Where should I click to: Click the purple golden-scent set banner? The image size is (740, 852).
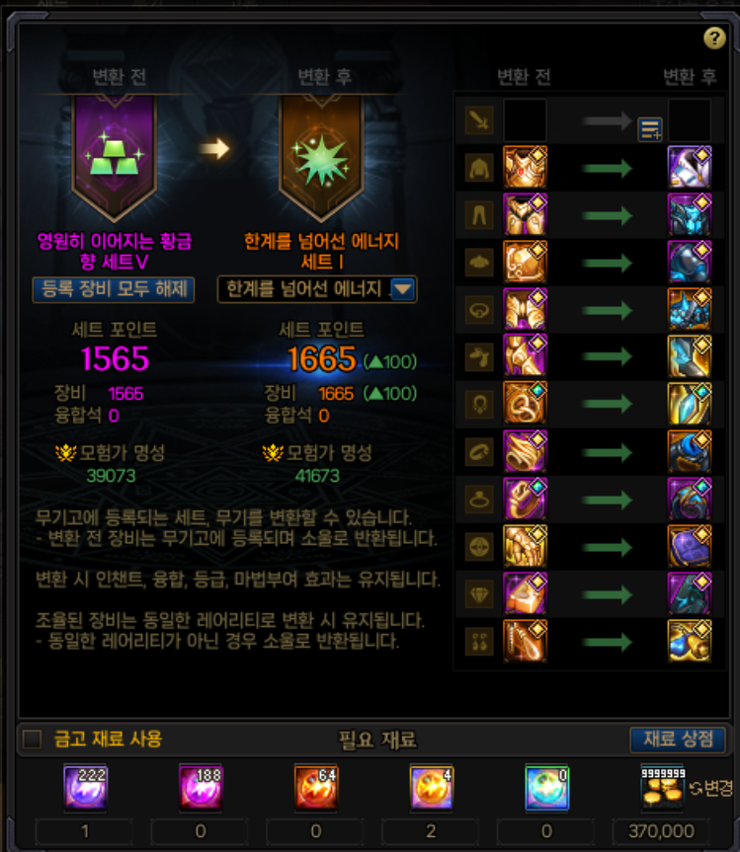tap(115, 157)
